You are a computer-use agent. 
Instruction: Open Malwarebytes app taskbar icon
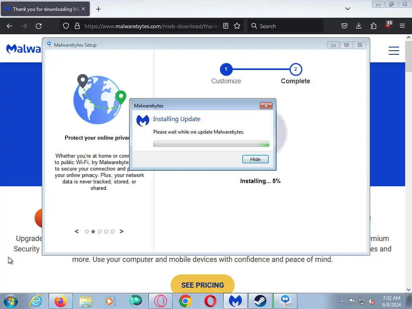click(235, 301)
